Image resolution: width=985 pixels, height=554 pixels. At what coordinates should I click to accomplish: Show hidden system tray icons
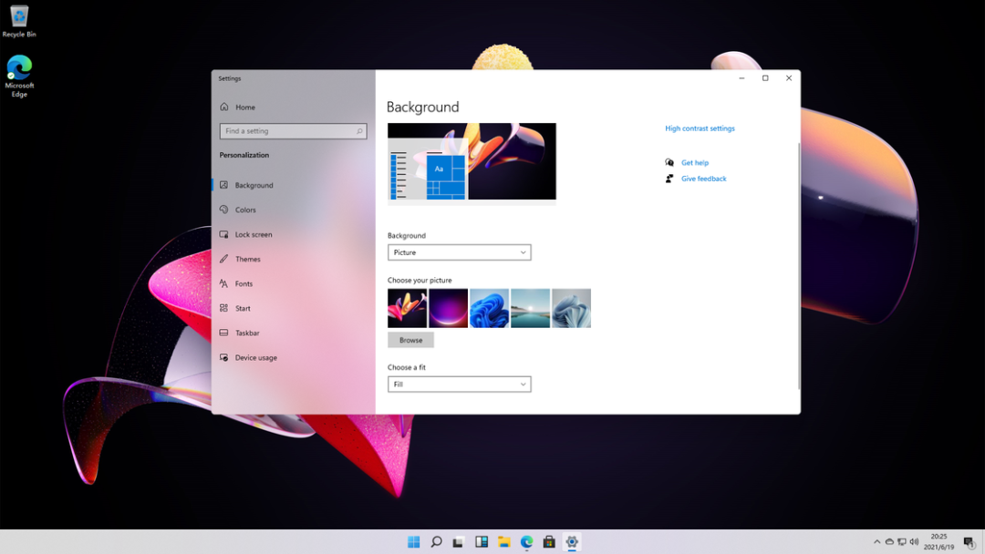pos(877,542)
